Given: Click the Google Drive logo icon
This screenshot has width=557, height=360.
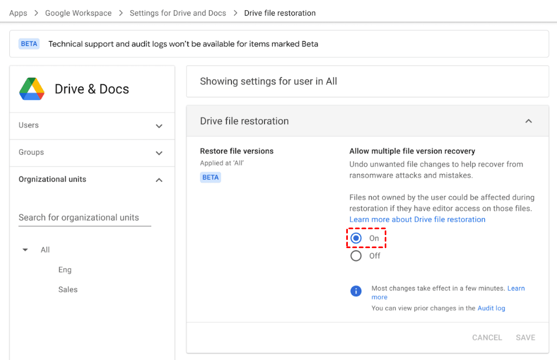Looking at the screenshot, I should [32, 89].
